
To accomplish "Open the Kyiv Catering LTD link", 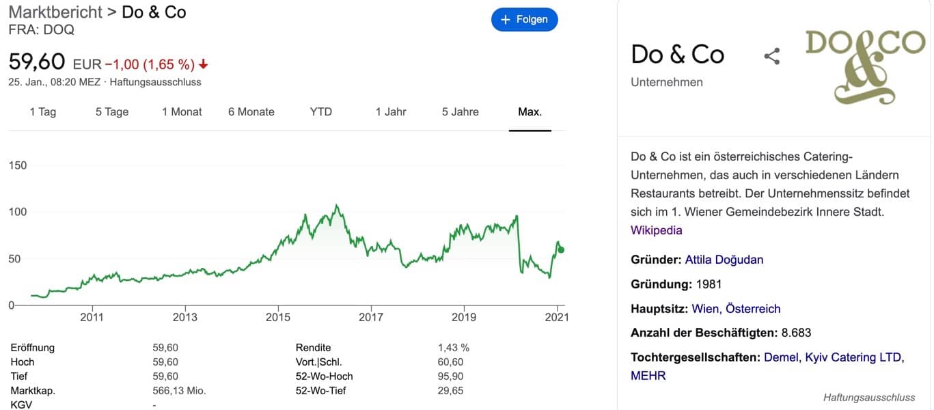I will coord(855,357).
